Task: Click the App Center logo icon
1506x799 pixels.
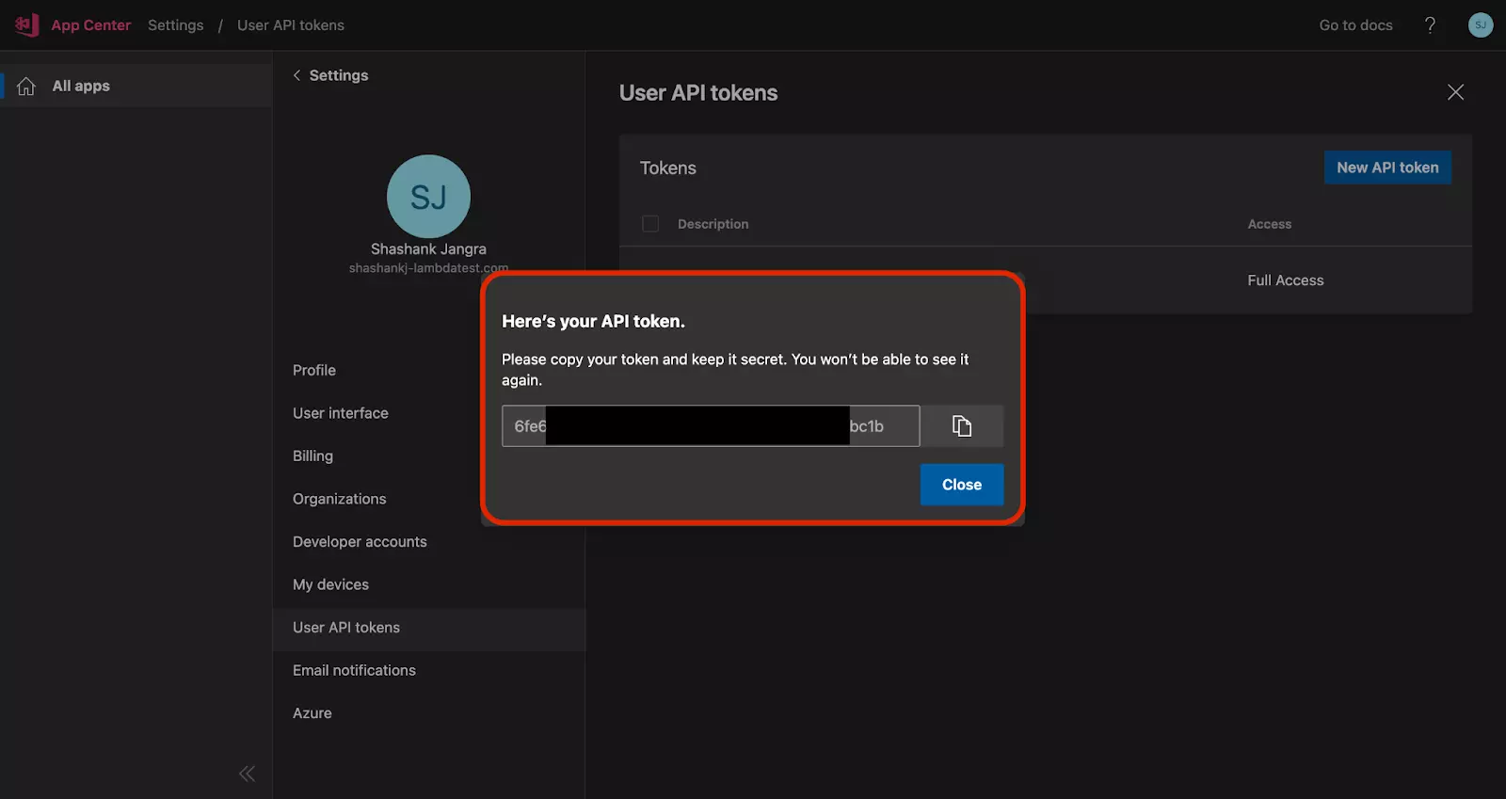Action: (26, 25)
